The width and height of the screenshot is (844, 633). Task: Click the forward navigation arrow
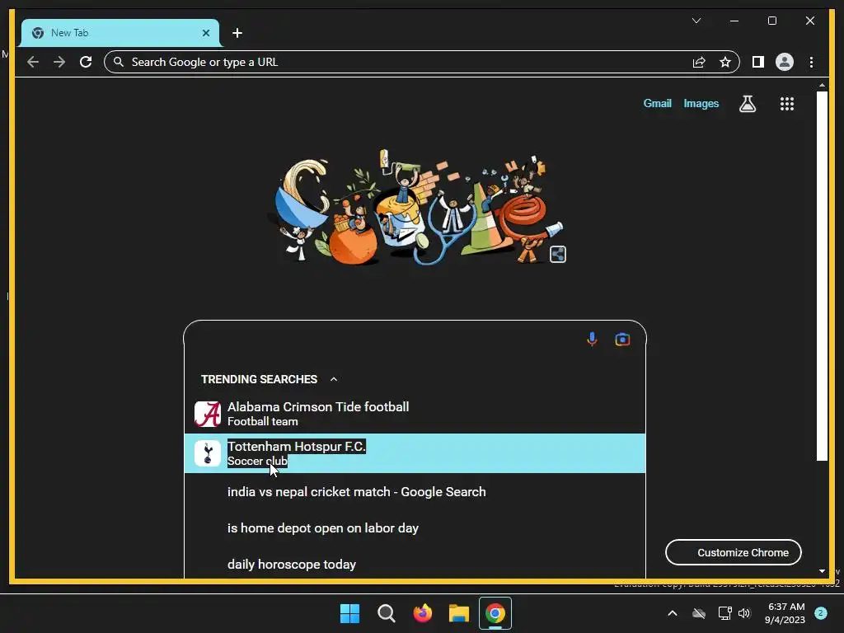click(59, 62)
